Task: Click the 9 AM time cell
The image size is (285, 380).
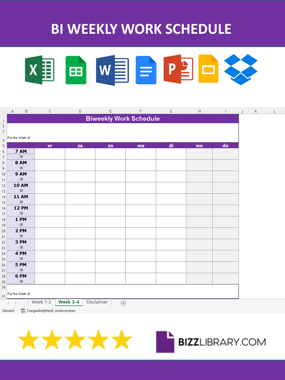Action: click(x=21, y=174)
